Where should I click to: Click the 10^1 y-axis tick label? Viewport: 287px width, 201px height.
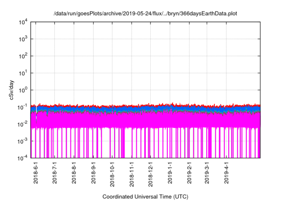point(23,73)
